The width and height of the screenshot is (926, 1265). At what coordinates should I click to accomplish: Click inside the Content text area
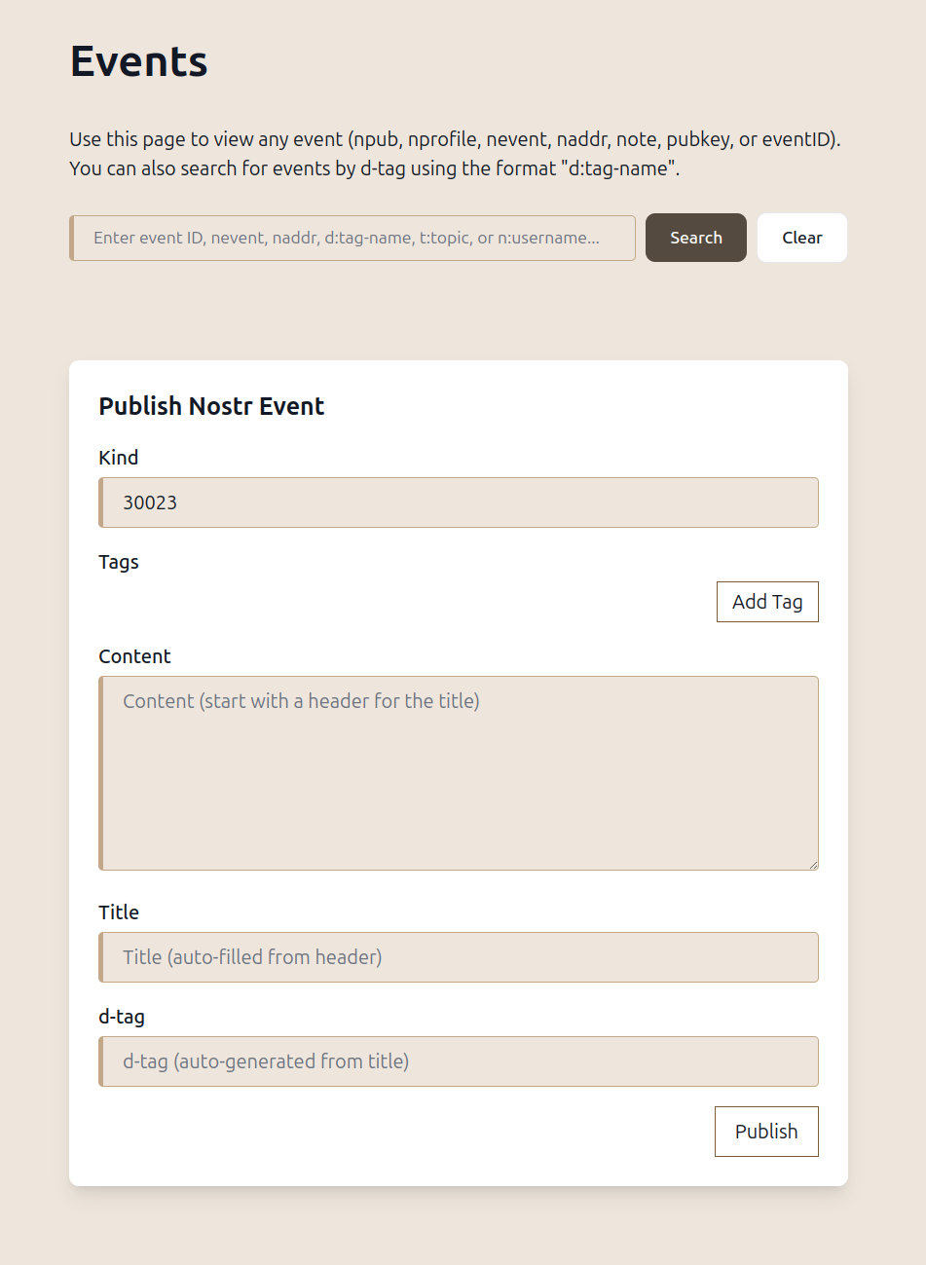pyautogui.click(x=459, y=773)
